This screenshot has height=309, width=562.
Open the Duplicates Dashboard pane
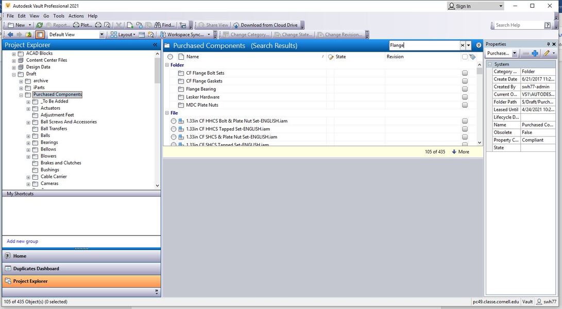(81, 268)
